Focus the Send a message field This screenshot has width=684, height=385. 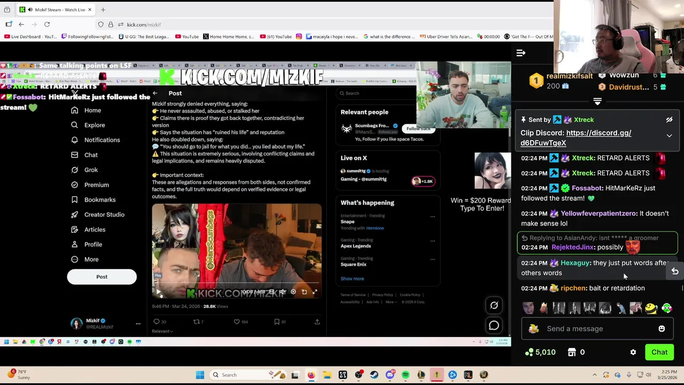click(x=597, y=329)
